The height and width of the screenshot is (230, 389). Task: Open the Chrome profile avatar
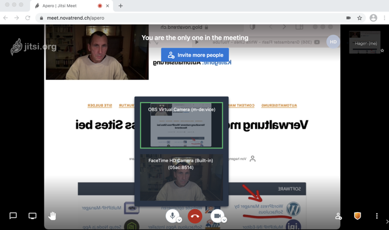(x=373, y=18)
